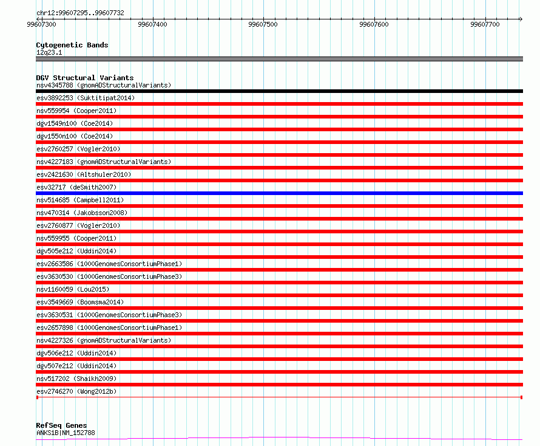Click the chr12:99607295..99607732 coordinates label
This screenshot has width=540, height=446.
click(x=80, y=13)
